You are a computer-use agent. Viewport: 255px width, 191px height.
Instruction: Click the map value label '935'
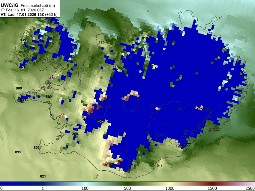tap(23, 40)
